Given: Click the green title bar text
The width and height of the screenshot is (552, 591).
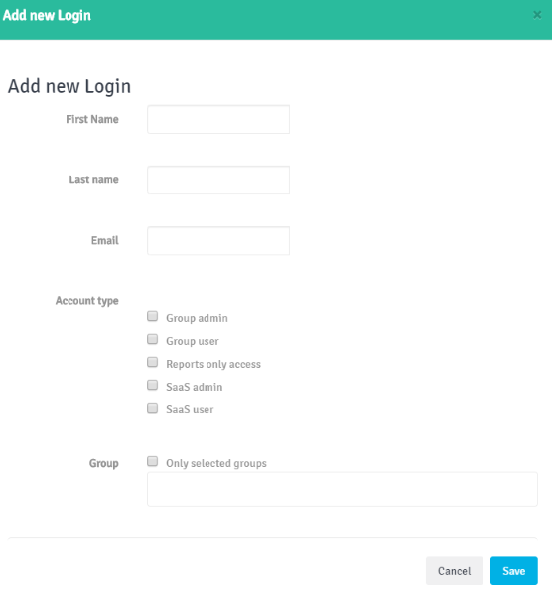Looking at the screenshot, I should 47,16.
